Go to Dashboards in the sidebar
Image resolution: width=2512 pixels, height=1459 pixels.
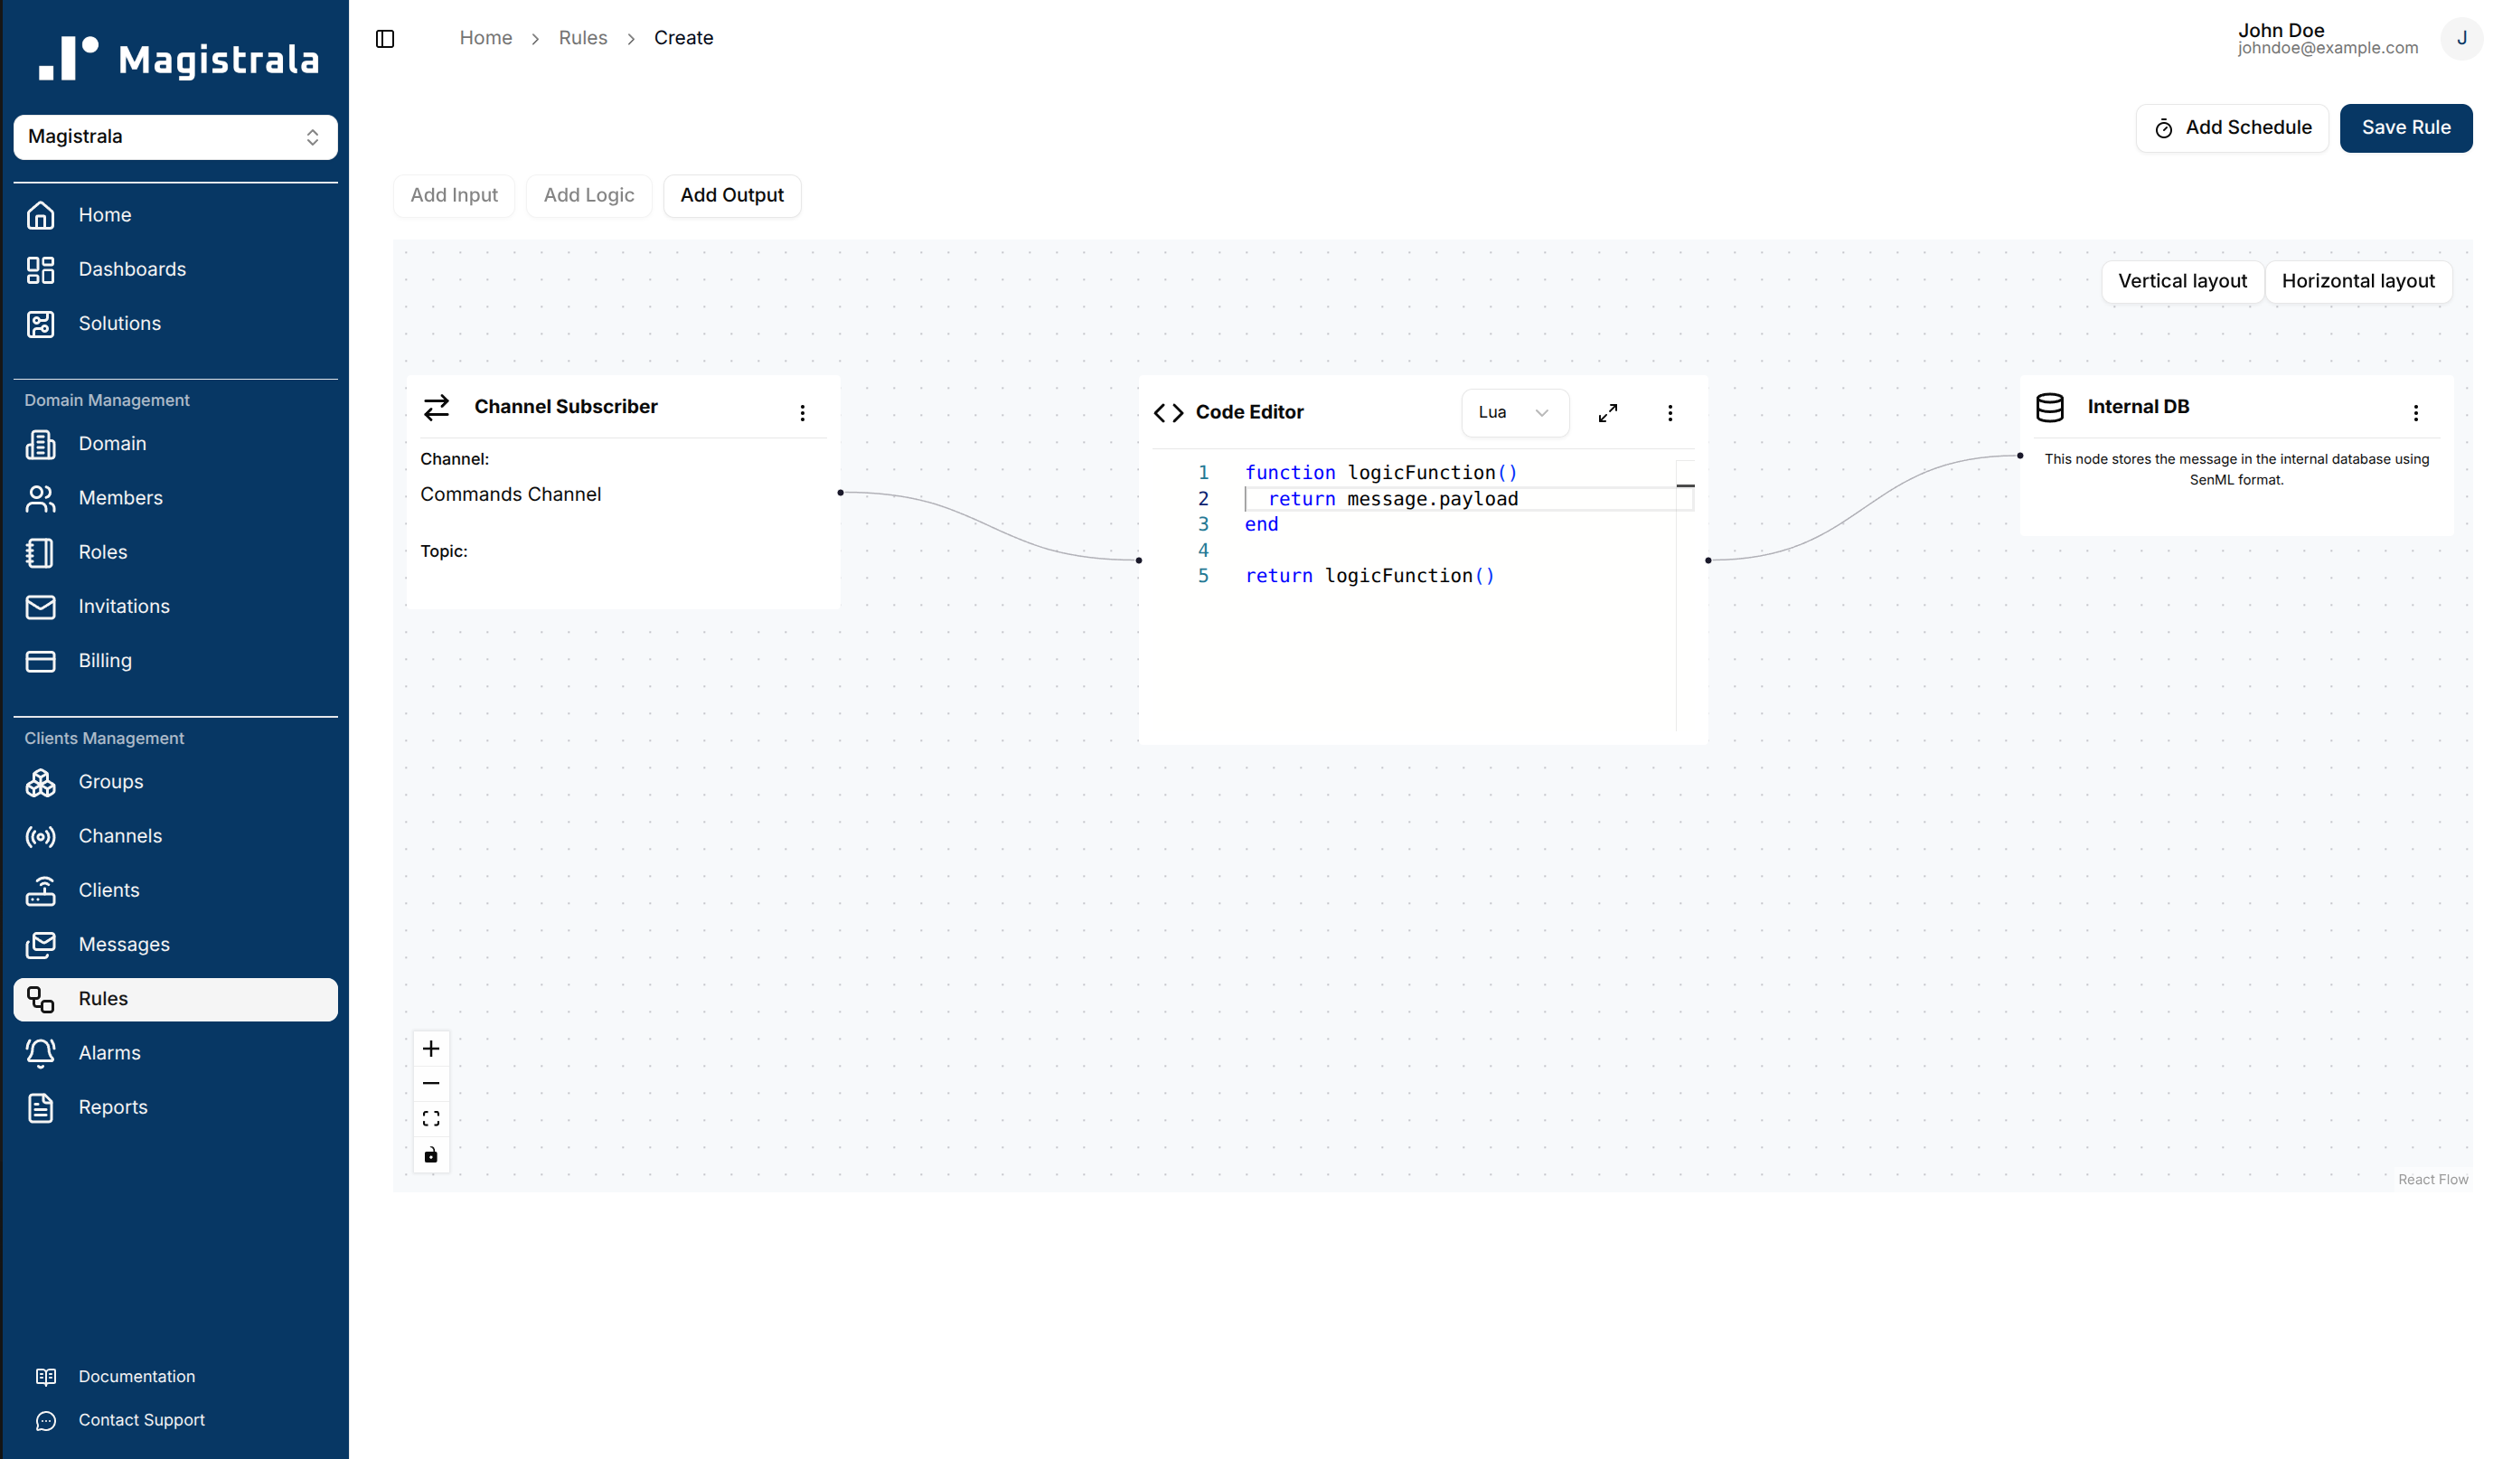point(175,269)
